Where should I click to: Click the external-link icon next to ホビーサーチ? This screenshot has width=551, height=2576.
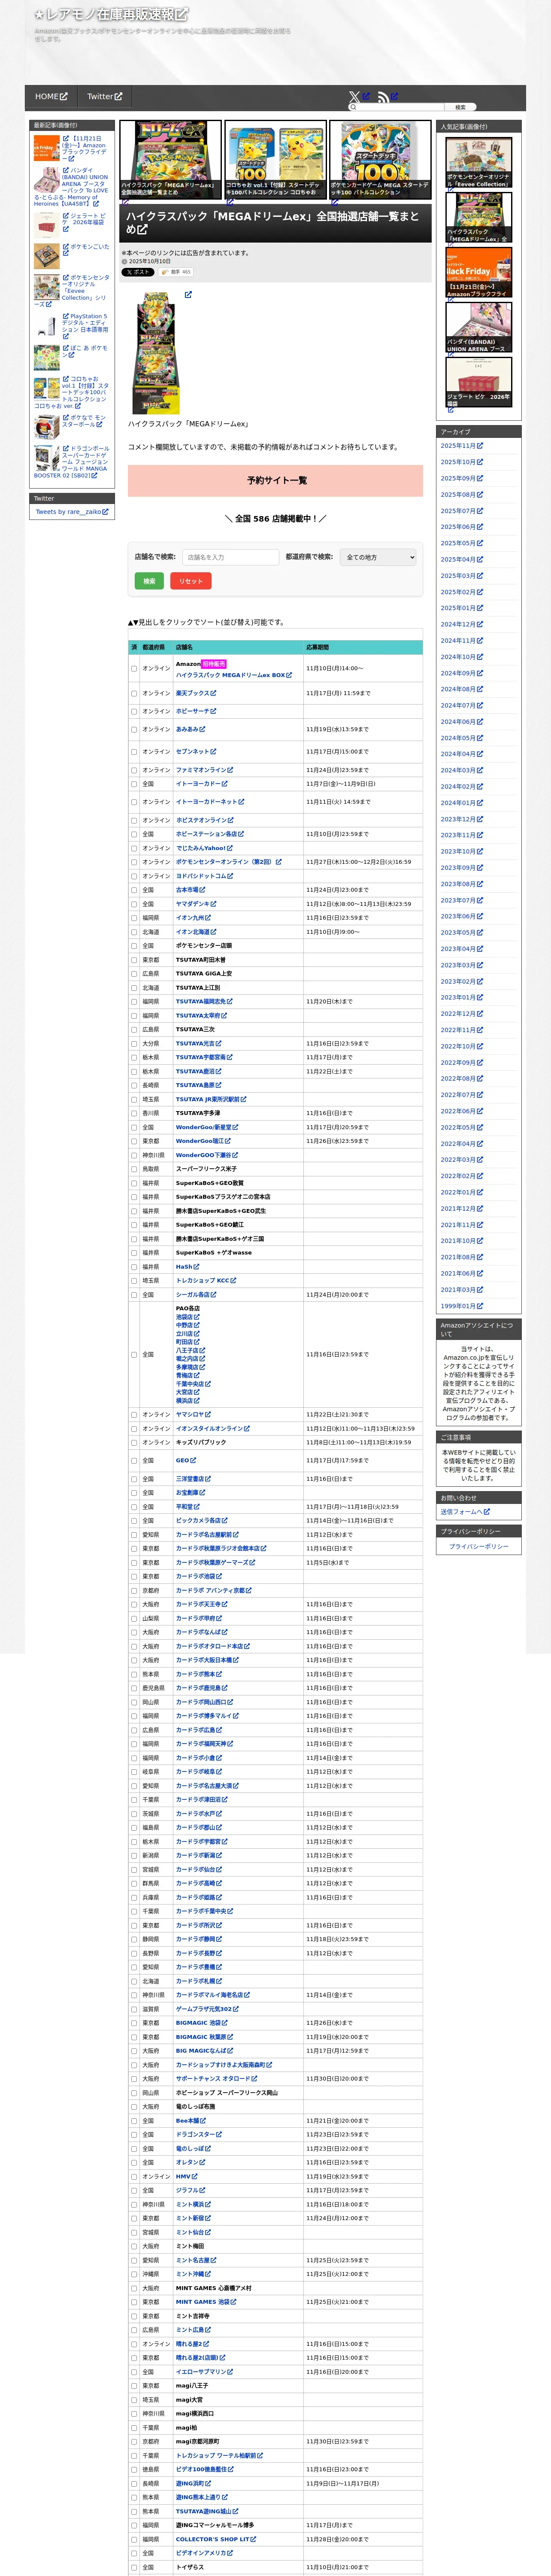point(213,711)
